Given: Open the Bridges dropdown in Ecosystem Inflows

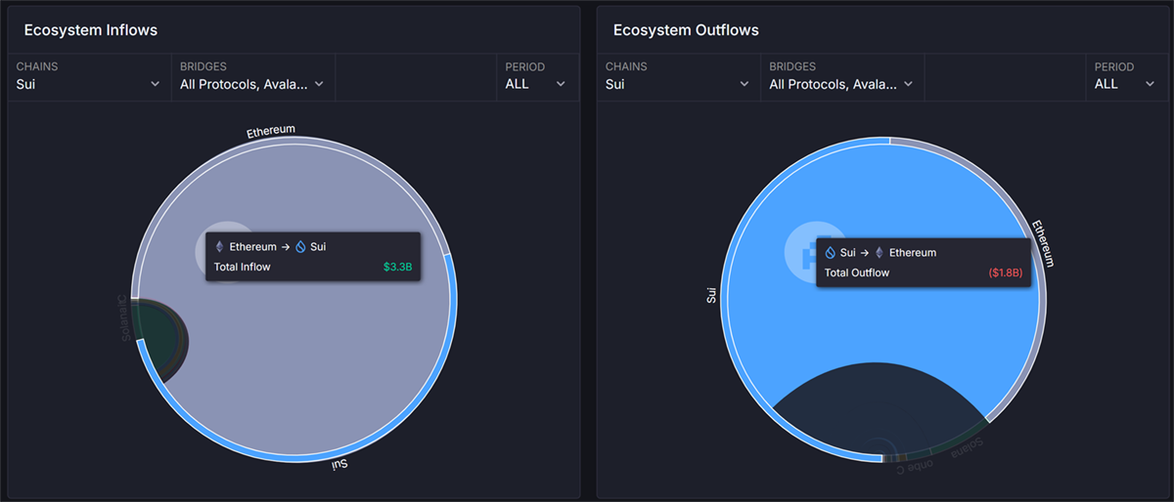Looking at the screenshot, I should click(x=252, y=76).
